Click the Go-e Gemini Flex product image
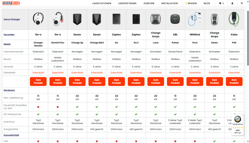The height and width of the screenshot is (143, 249). [58, 19]
